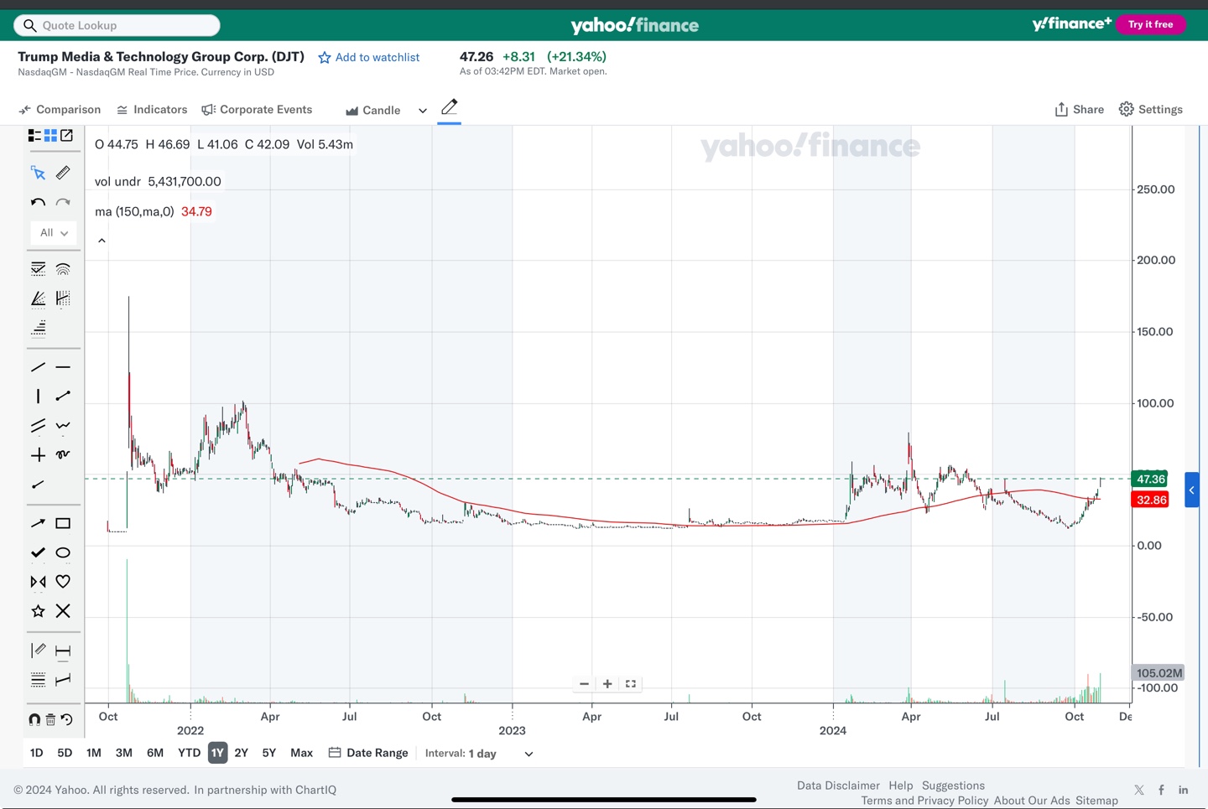Image resolution: width=1208 pixels, height=809 pixels.
Task: Select the 2Y time range
Action: (242, 753)
